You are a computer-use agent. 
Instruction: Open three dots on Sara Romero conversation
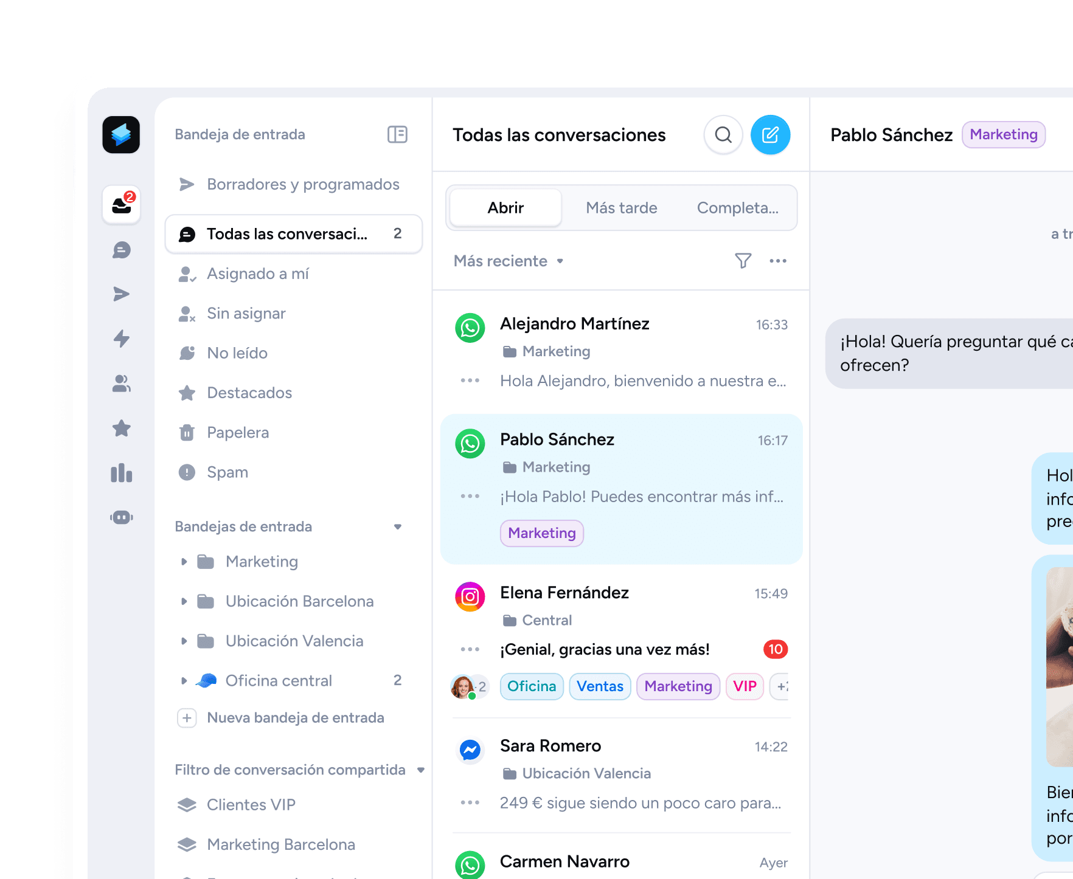(x=470, y=802)
